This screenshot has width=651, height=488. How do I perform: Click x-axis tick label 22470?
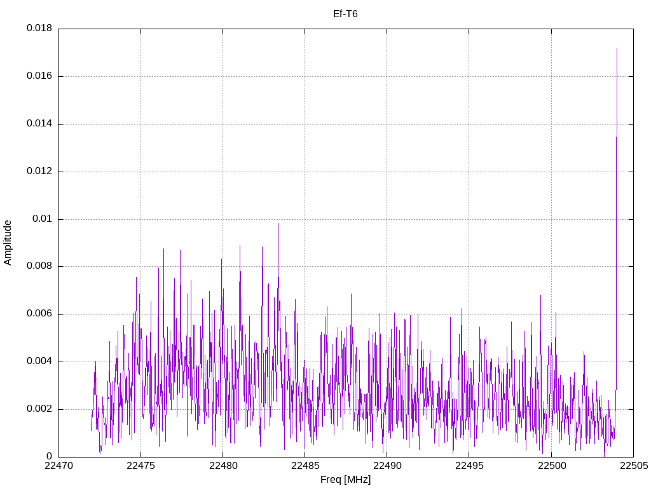click(x=58, y=466)
